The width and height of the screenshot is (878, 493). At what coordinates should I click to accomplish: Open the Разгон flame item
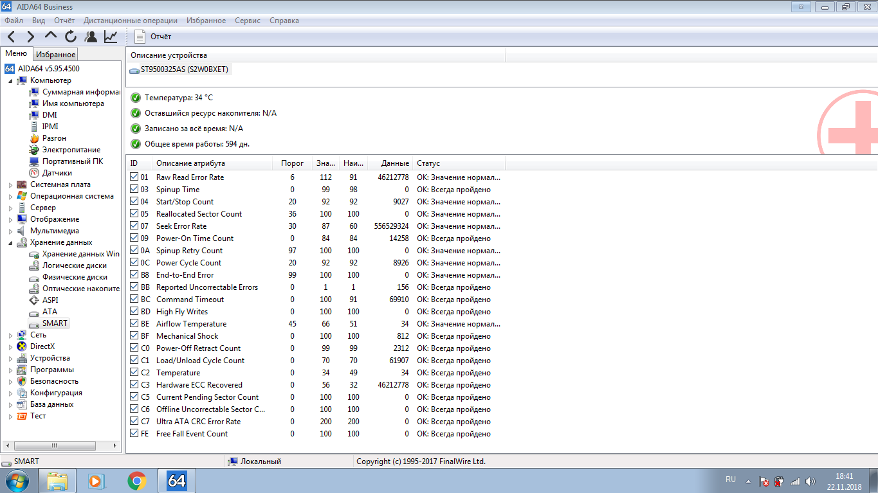tap(54, 138)
